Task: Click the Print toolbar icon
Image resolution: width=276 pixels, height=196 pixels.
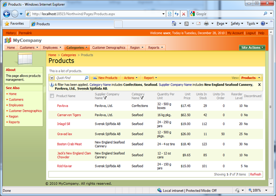Action: click(206, 24)
